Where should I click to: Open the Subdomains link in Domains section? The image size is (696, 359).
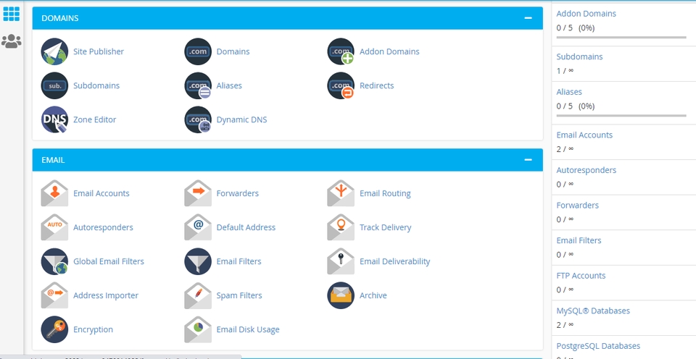[x=96, y=85]
